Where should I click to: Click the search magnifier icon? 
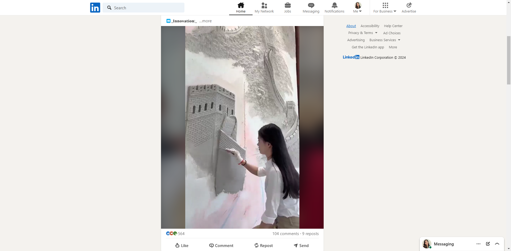pos(109,8)
